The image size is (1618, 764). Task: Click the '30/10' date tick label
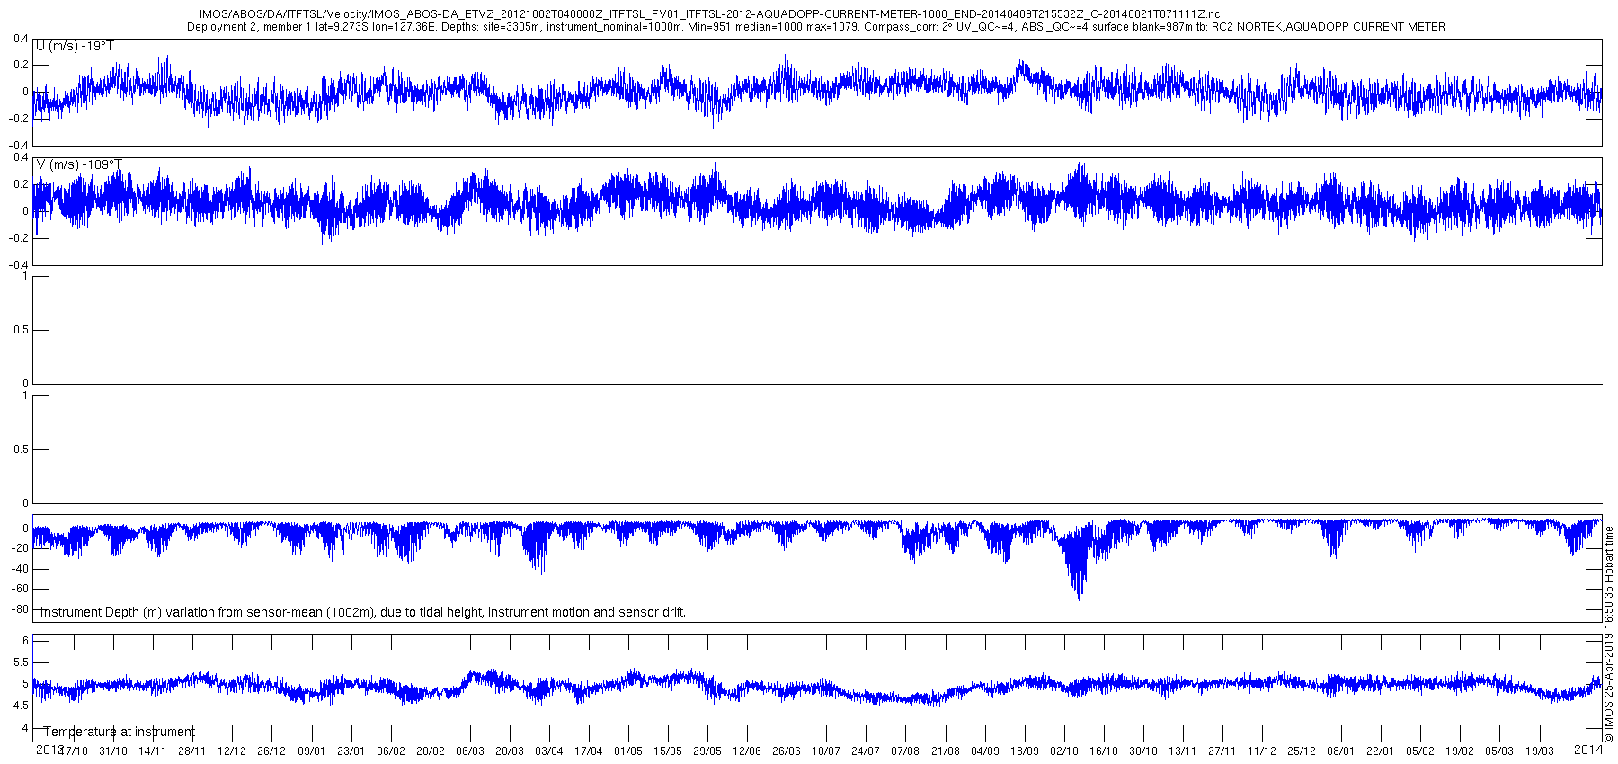tap(1143, 751)
